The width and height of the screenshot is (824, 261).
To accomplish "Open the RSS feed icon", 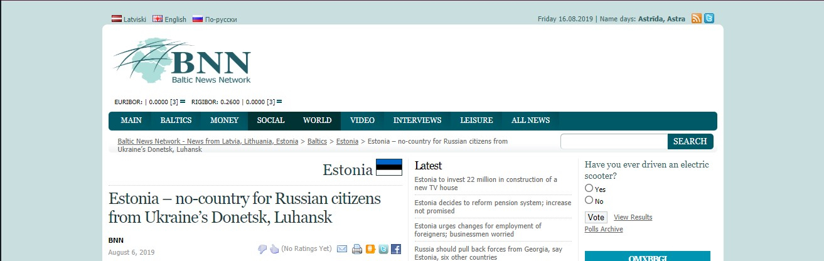I will point(697,18).
